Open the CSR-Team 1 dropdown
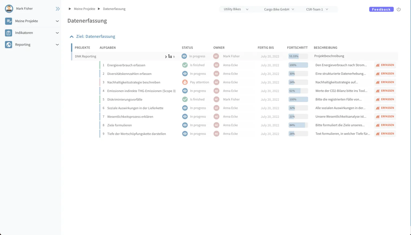The height and width of the screenshot is (235, 411). pyautogui.click(x=317, y=9)
